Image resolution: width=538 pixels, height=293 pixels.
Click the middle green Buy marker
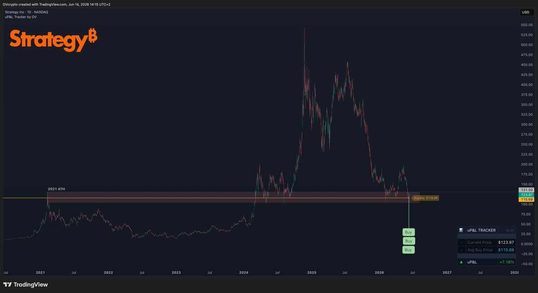click(x=408, y=241)
